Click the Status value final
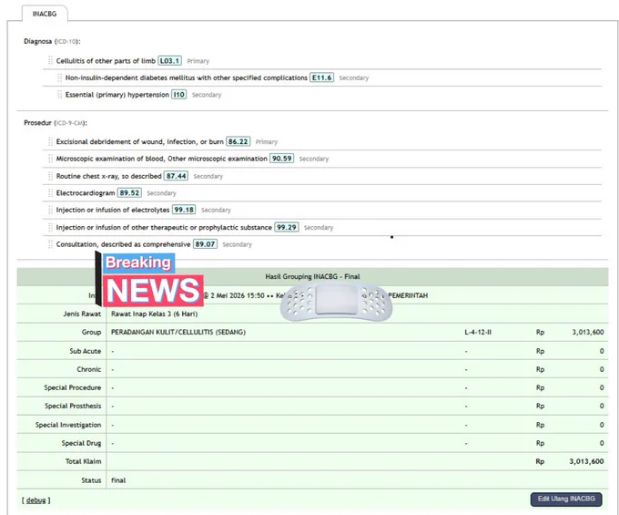This screenshot has height=515, width=619. click(x=118, y=480)
